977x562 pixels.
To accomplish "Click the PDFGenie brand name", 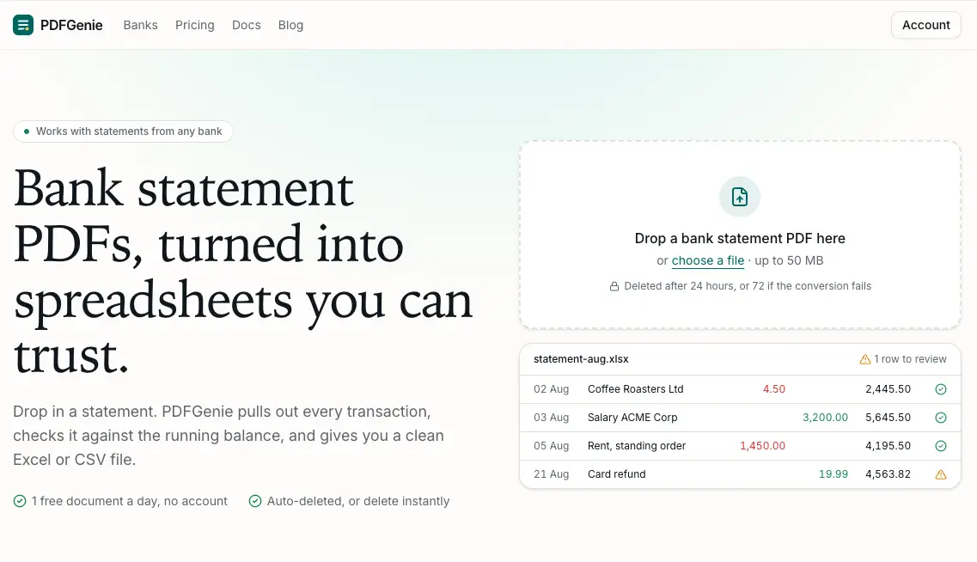I will click(x=71, y=25).
